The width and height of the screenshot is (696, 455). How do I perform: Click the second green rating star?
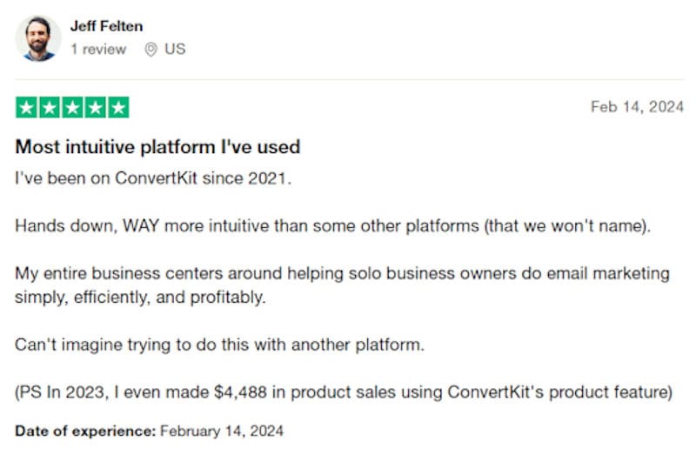tap(50, 108)
